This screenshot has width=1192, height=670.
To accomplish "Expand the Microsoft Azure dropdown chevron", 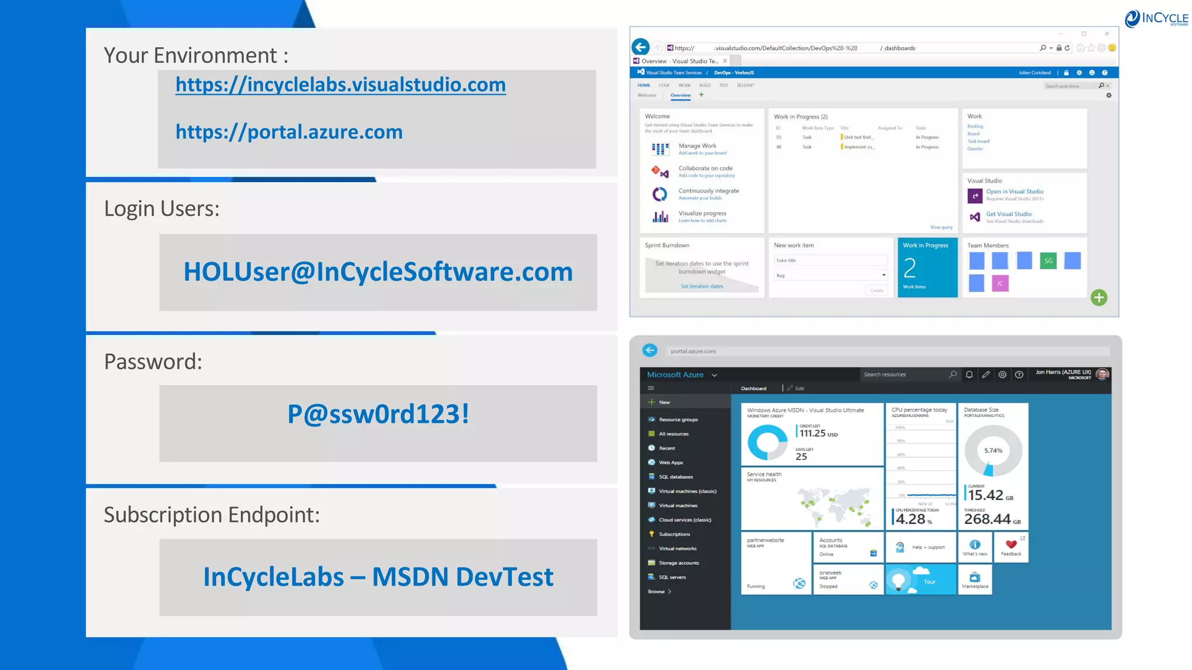I will pyautogui.click(x=714, y=375).
